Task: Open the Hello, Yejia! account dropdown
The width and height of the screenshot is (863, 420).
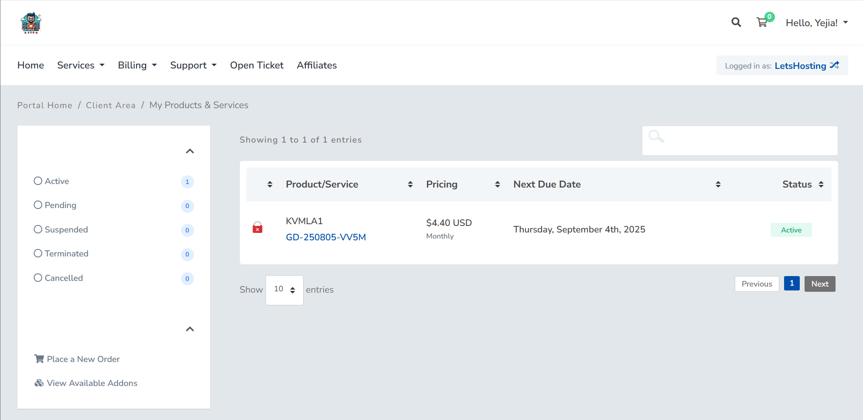Action: click(x=816, y=23)
